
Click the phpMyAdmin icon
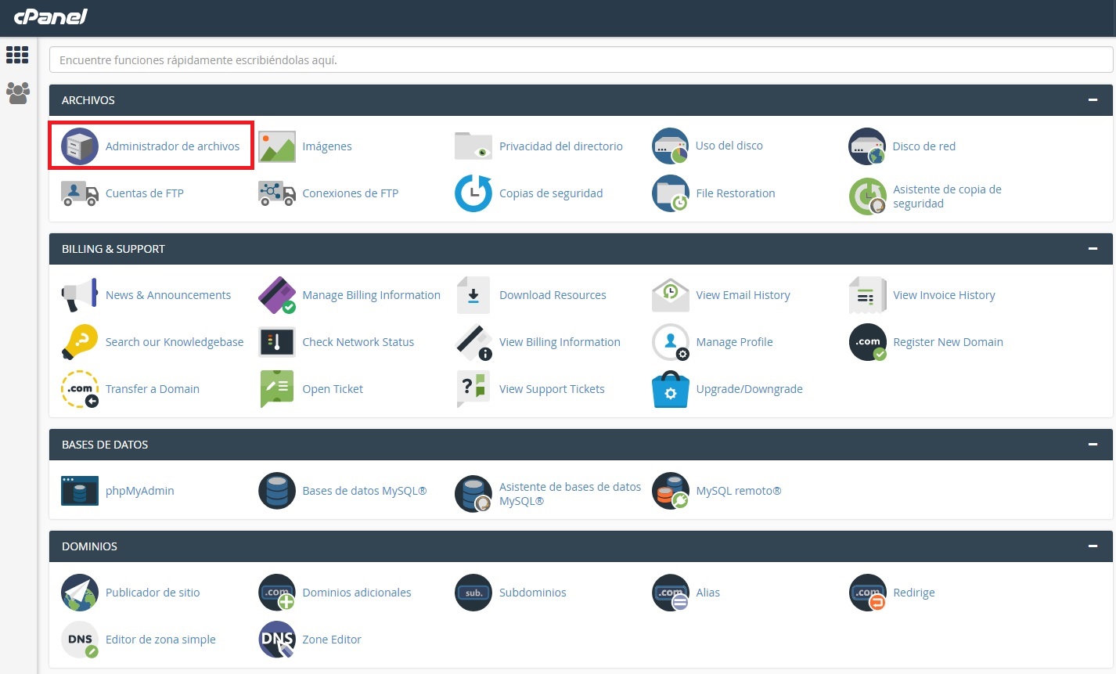tap(80, 491)
